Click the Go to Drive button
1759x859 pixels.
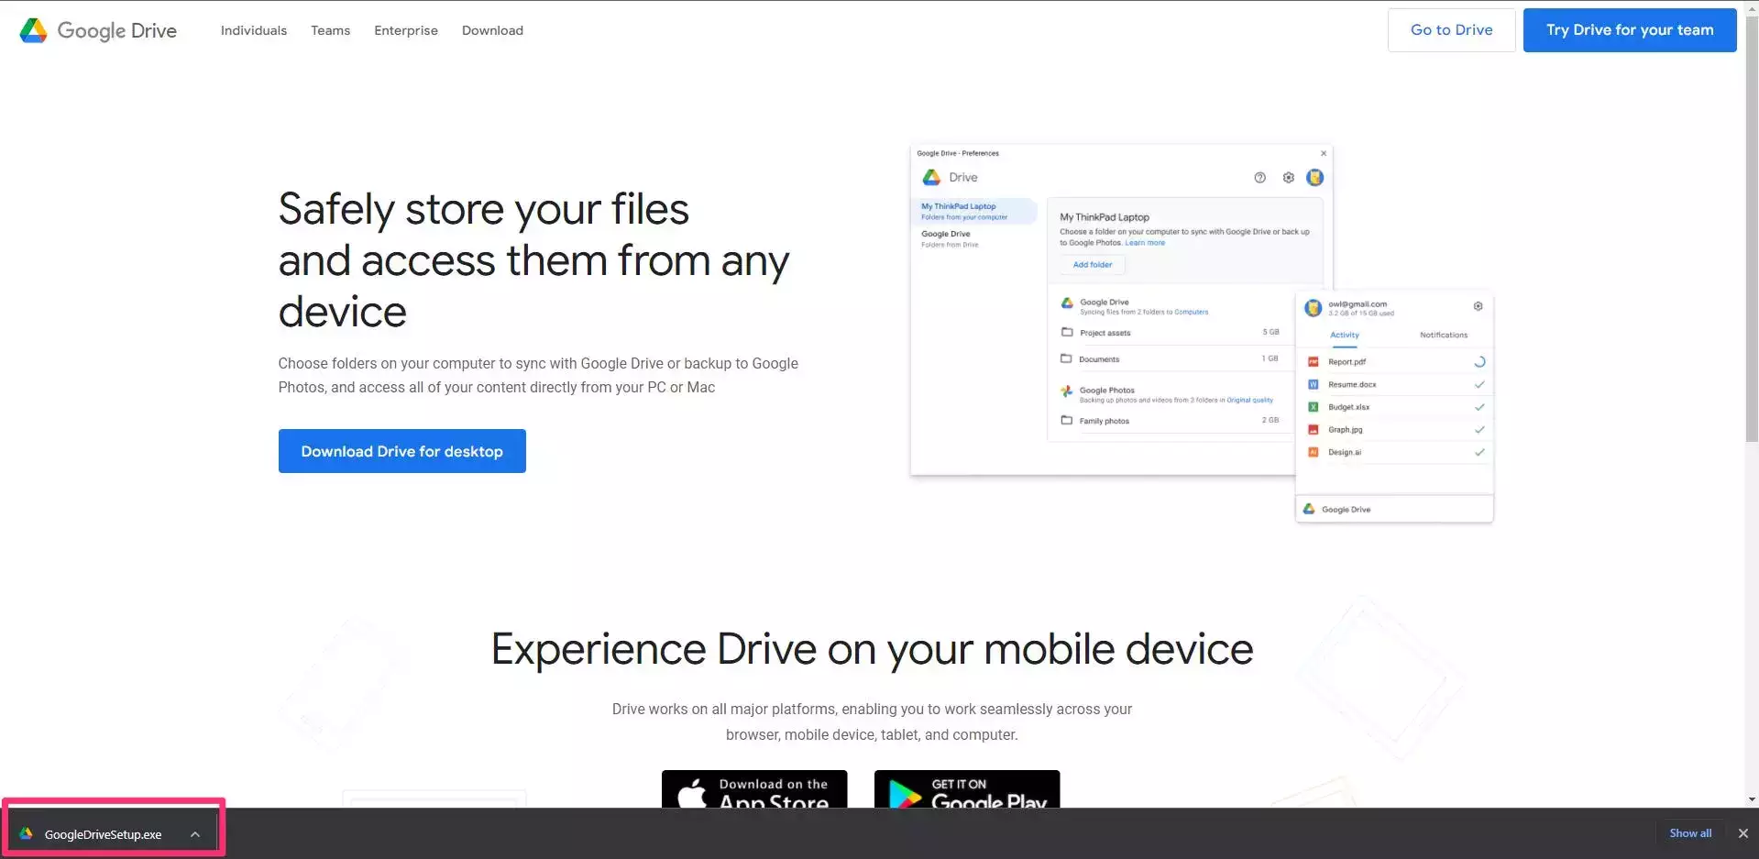1450,30
